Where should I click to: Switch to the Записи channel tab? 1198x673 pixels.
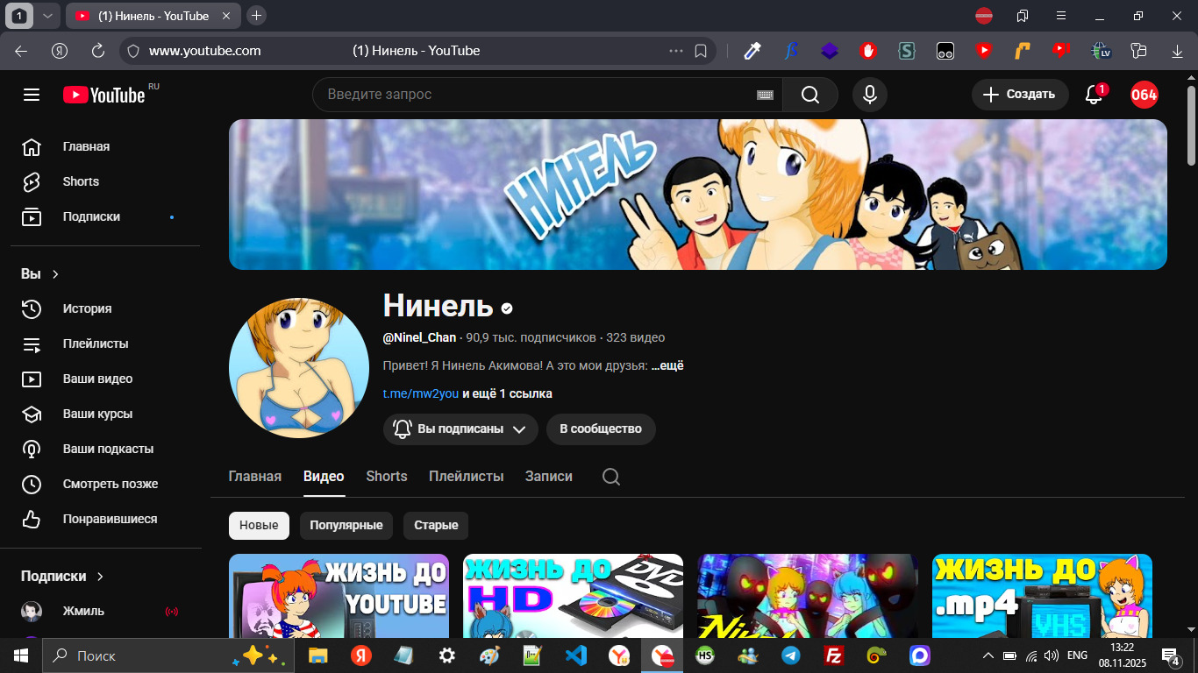click(x=548, y=477)
